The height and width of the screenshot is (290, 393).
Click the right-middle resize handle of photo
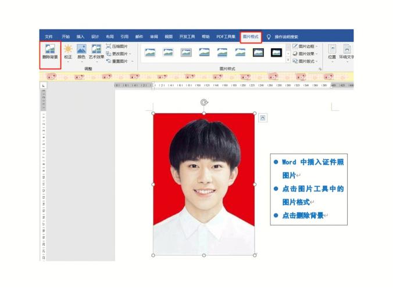(255, 184)
